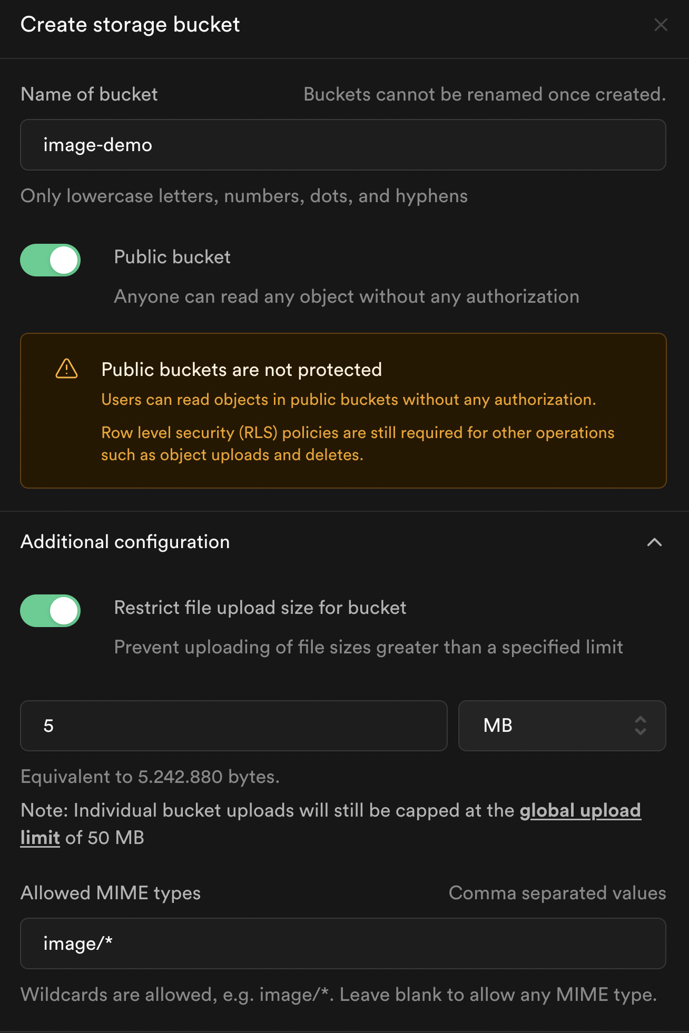Image resolution: width=689 pixels, height=1033 pixels.
Task: Click the file size field showing 5
Action: pos(233,726)
